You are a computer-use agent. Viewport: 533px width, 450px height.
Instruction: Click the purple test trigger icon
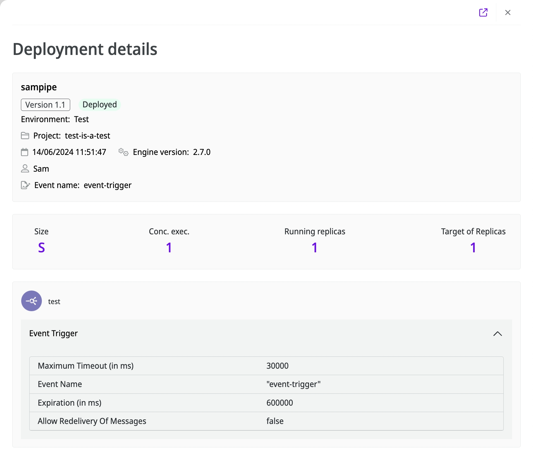tap(32, 301)
